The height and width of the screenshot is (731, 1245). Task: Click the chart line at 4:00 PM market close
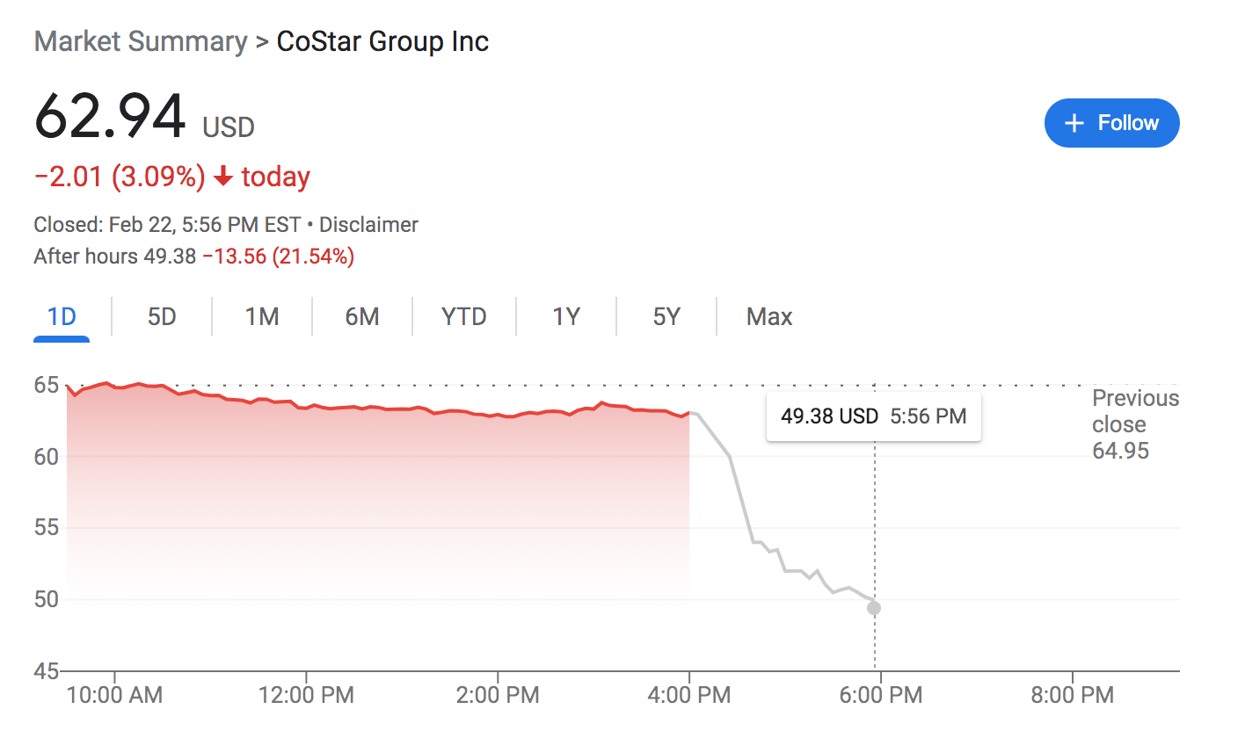(689, 412)
